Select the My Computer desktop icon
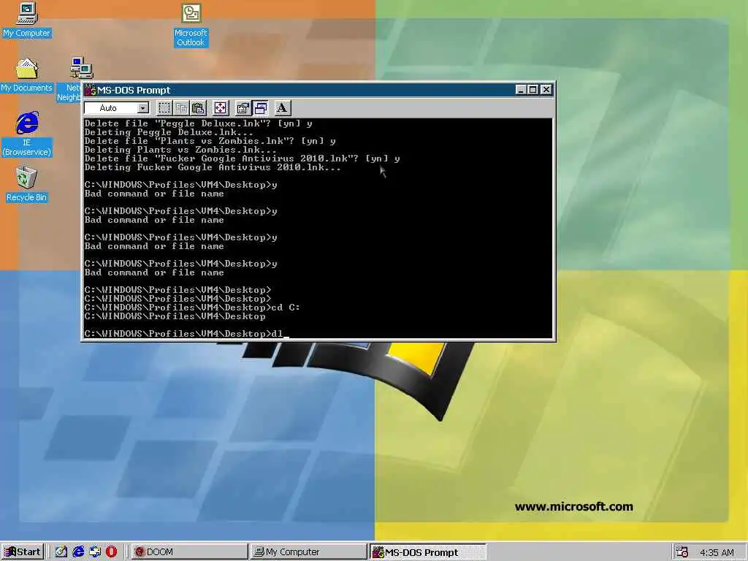The image size is (748, 561). point(26,20)
